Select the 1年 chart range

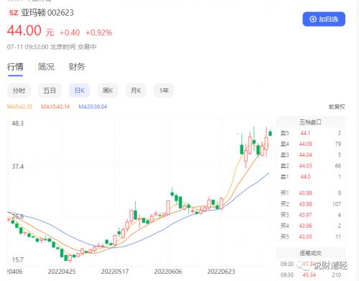[164, 91]
